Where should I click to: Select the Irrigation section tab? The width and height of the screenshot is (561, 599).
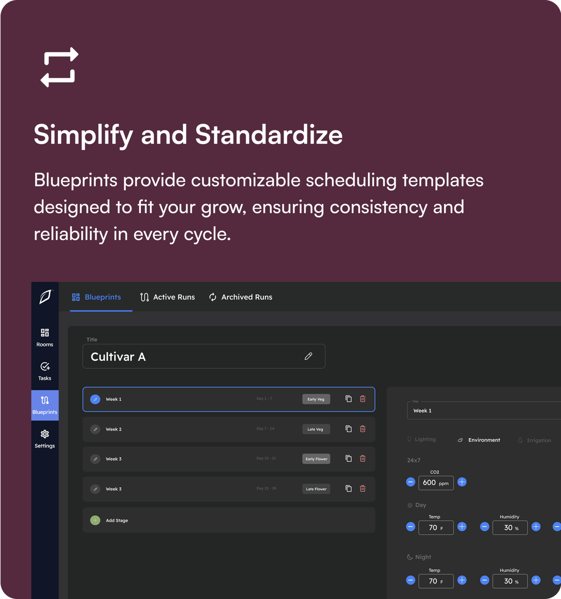[x=534, y=440]
